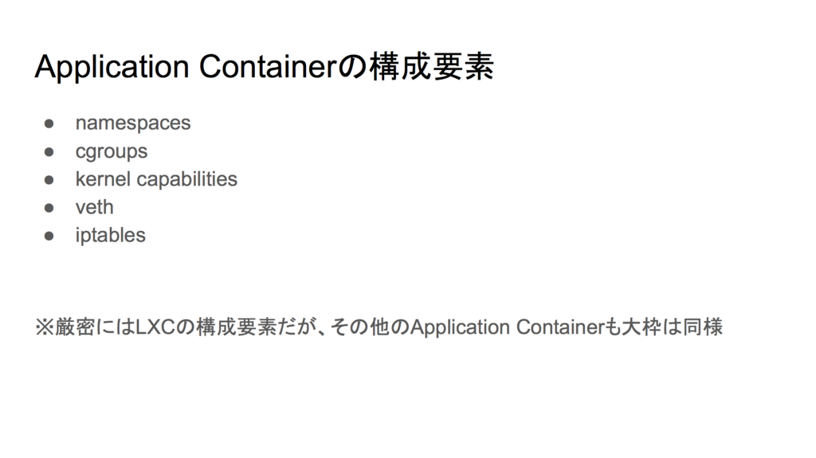Click 構成要素 in the slide title
This screenshot has width=816, height=458.
(x=431, y=67)
